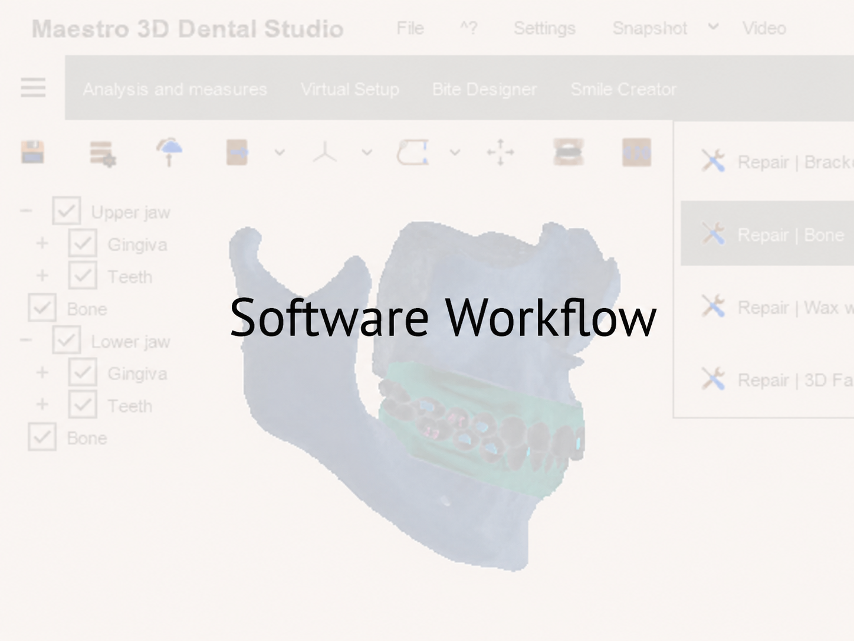Choose the Repair | Bone entry
Viewport: 854px width, 641px height.
pos(767,234)
